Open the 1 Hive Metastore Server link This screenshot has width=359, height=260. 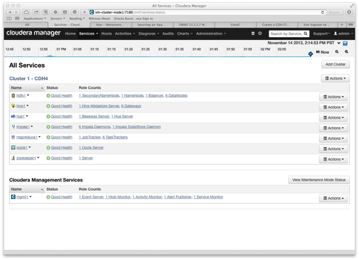coord(99,106)
